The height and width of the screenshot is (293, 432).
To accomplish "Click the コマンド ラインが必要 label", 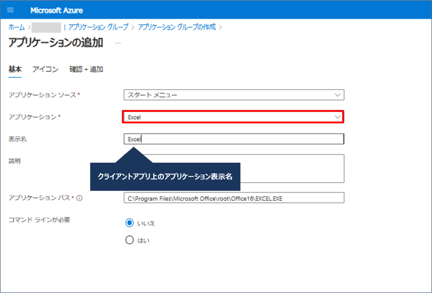I will click(39, 219).
